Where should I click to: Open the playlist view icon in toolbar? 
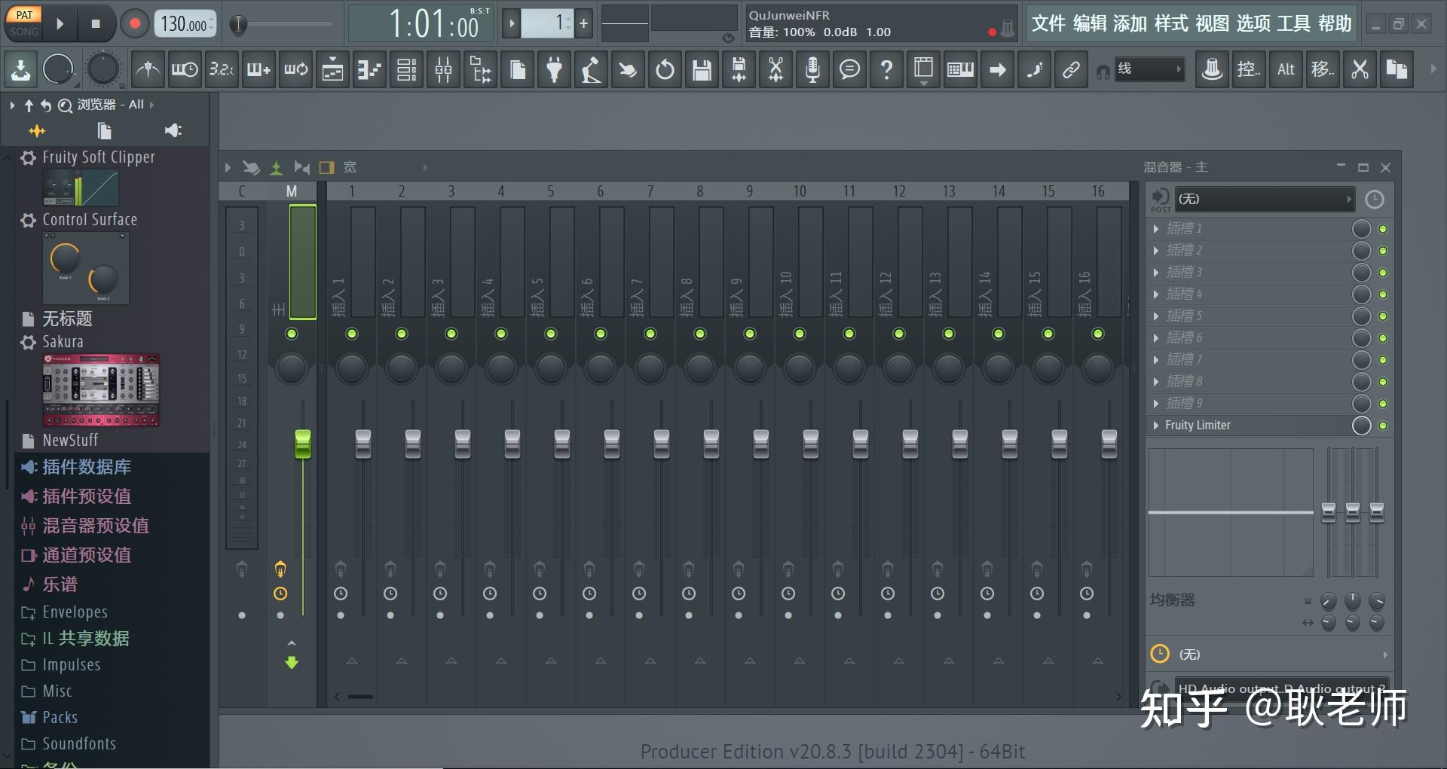332,70
